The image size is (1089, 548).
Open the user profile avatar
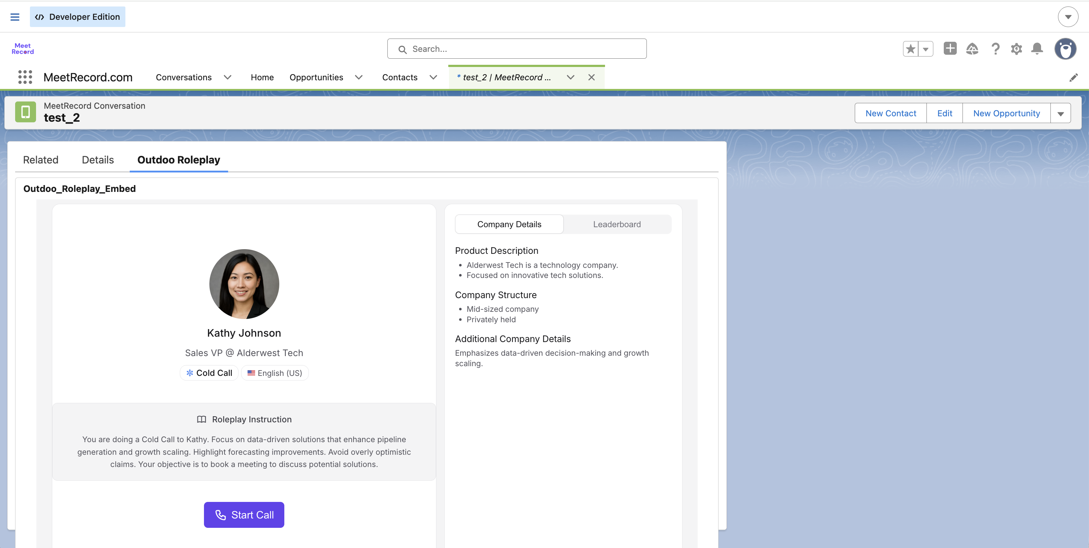[x=1065, y=49]
